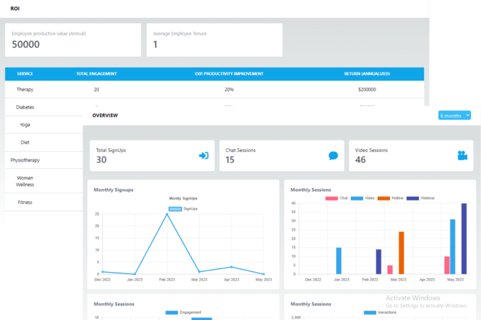The height and width of the screenshot is (320, 481).
Task: Toggle the Interactions legend item
Action: (380, 312)
